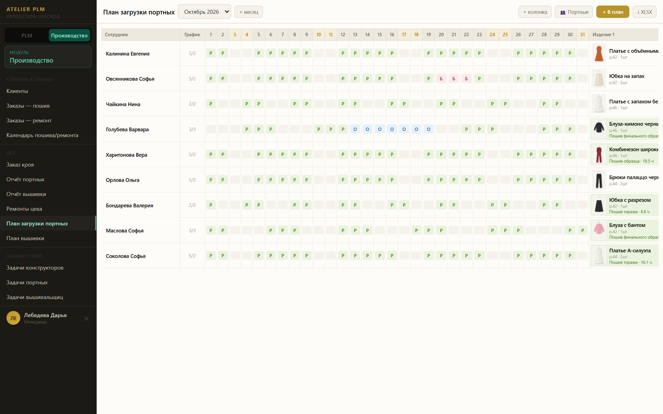Viewport: 663px width, 414px height.
Task: Click the people icon in Портные button
Action: pyautogui.click(x=563, y=12)
